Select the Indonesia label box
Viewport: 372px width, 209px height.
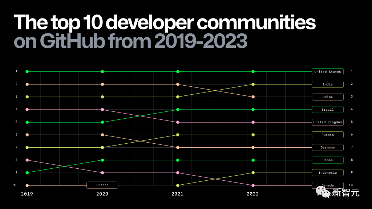click(327, 173)
